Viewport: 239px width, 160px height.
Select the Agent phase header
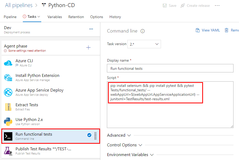click(51, 48)
